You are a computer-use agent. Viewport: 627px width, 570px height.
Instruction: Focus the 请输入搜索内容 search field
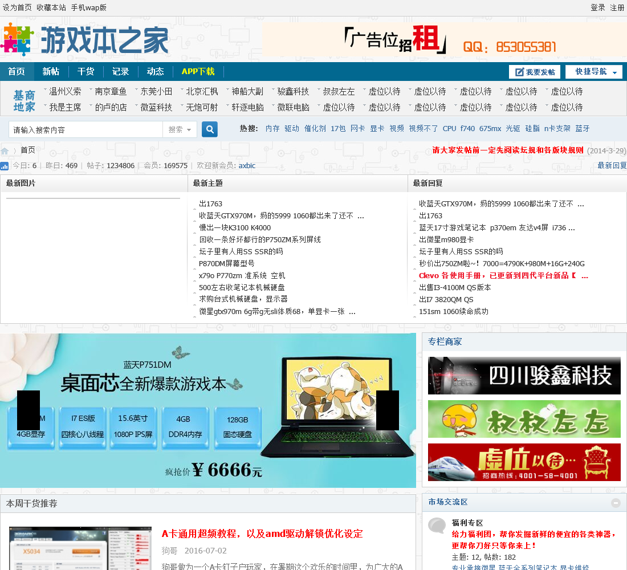(x=85, y=129)
